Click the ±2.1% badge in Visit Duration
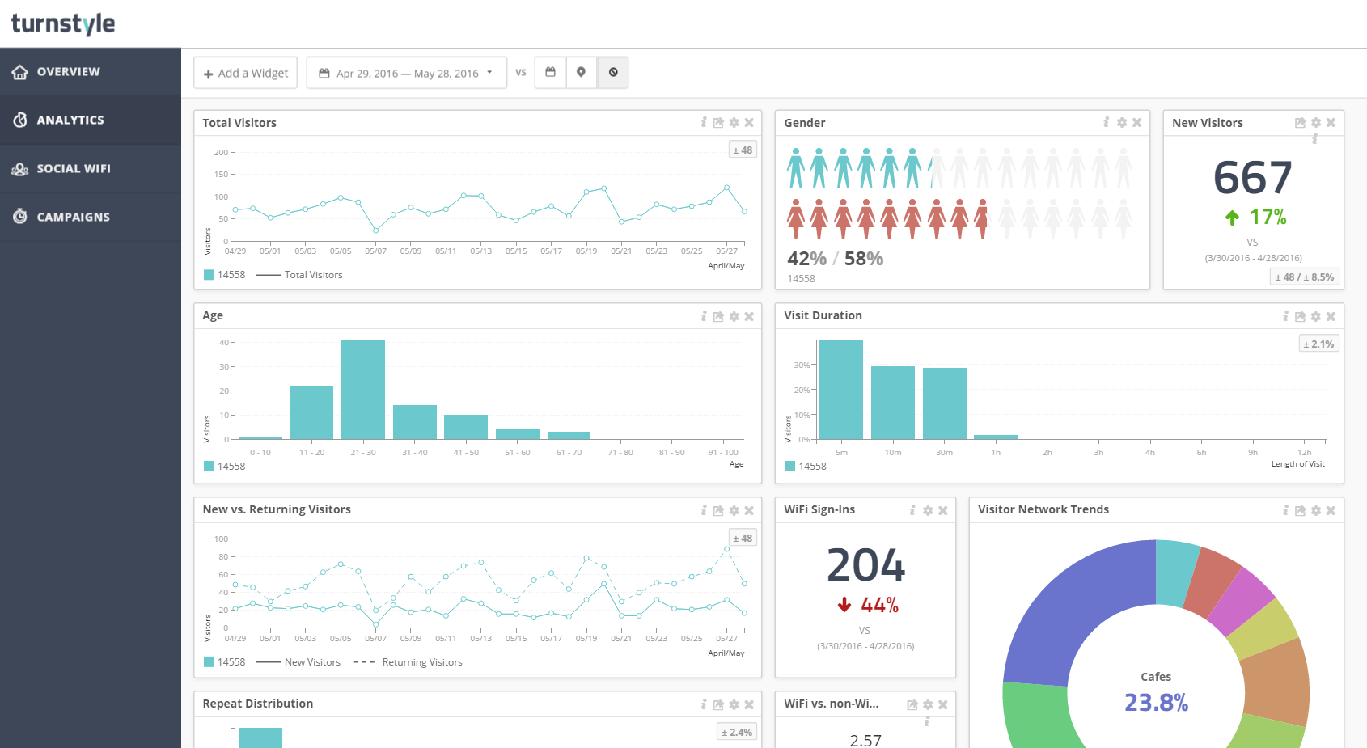Viewport: 1367px width, 748px height. 1318,344
